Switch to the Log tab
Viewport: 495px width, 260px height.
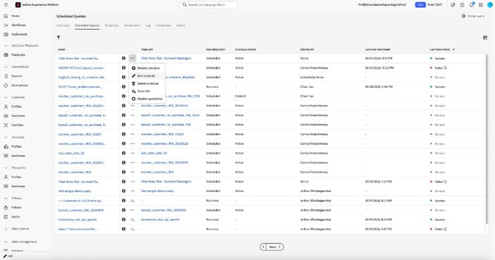tap(148, 25)
